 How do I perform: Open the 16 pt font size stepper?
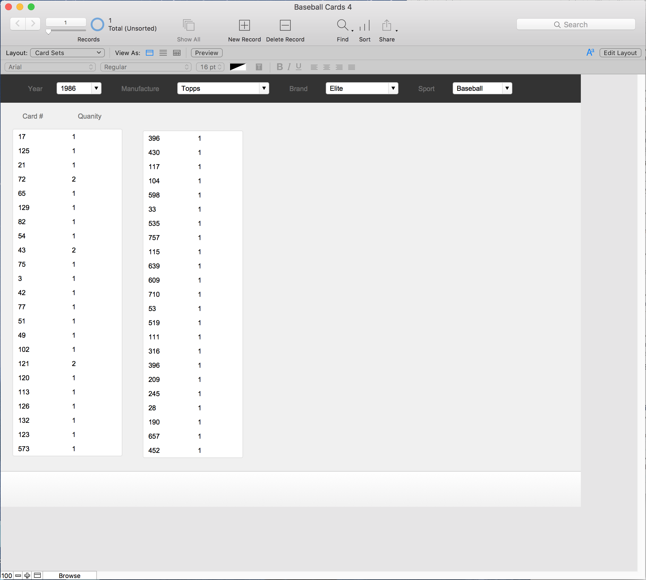pyautogui.click(x=210, y=67)
